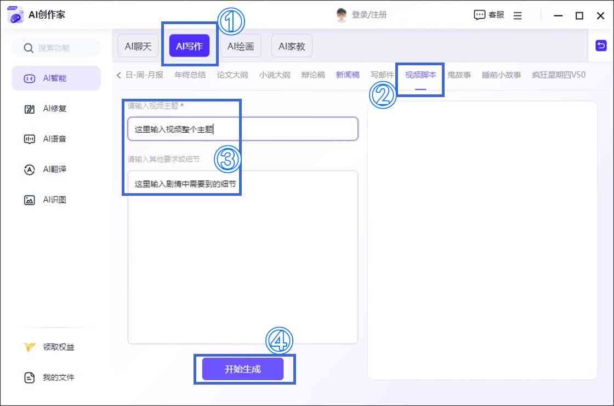Open 登录/注册 login link
This screenshot has height=406, width=614.
369,15
